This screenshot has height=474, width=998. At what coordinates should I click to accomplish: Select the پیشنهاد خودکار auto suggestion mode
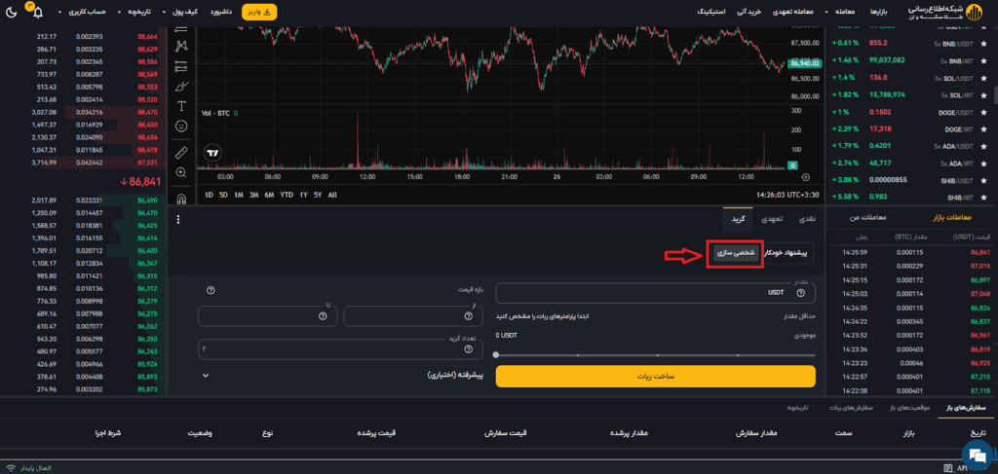[786, 253]
